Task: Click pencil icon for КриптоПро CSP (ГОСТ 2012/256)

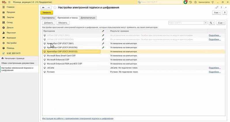Action: [x=103, y=47]
